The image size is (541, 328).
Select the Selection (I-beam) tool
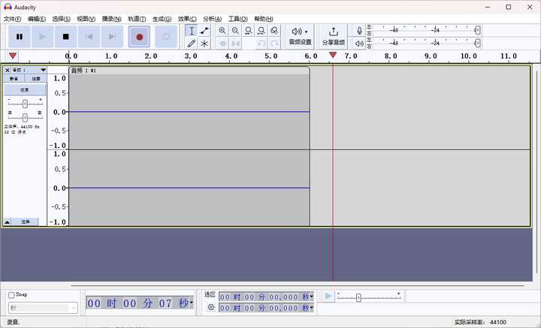(x=192, y=31)
